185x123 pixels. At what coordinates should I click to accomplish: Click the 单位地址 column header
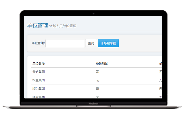pos(101,63)
